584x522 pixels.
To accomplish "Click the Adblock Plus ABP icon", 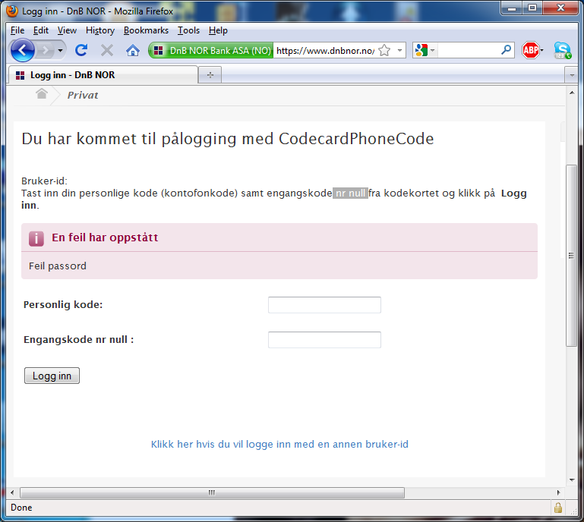I will (530, 50).
